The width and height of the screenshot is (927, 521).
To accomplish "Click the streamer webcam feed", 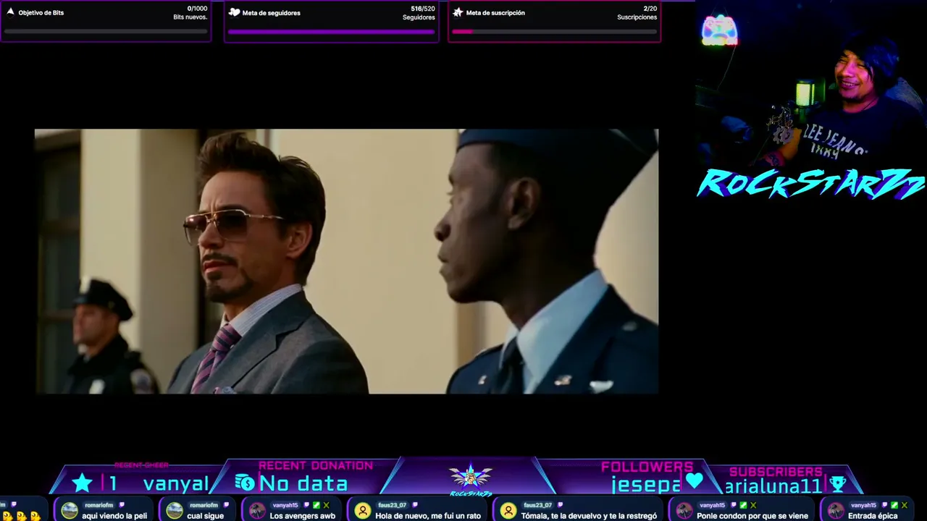I will click(811, 83).
